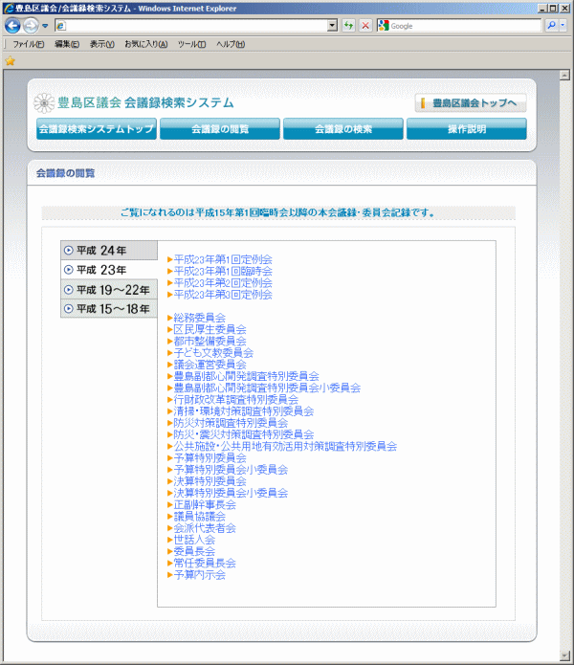
Task: Click the Internet Explorer title bar icon
Action: pyautogui.click(x=8, y=8)
